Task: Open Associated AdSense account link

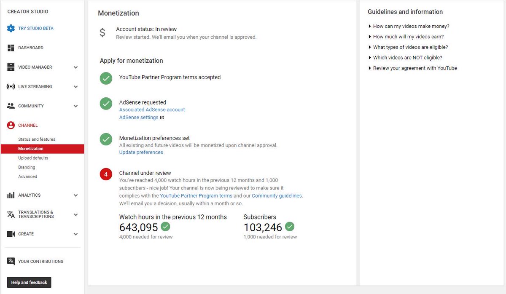Action: [x=152, y=110]
